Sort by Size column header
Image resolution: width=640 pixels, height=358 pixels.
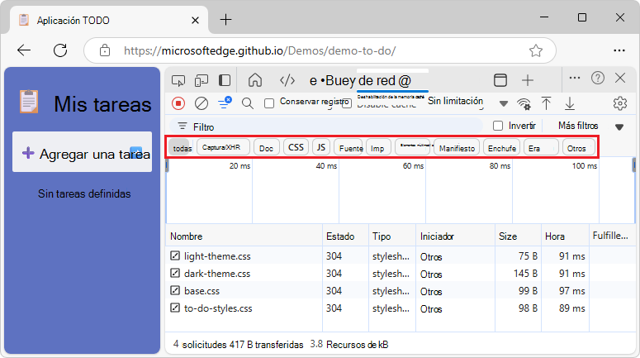[x=518, y=236]
